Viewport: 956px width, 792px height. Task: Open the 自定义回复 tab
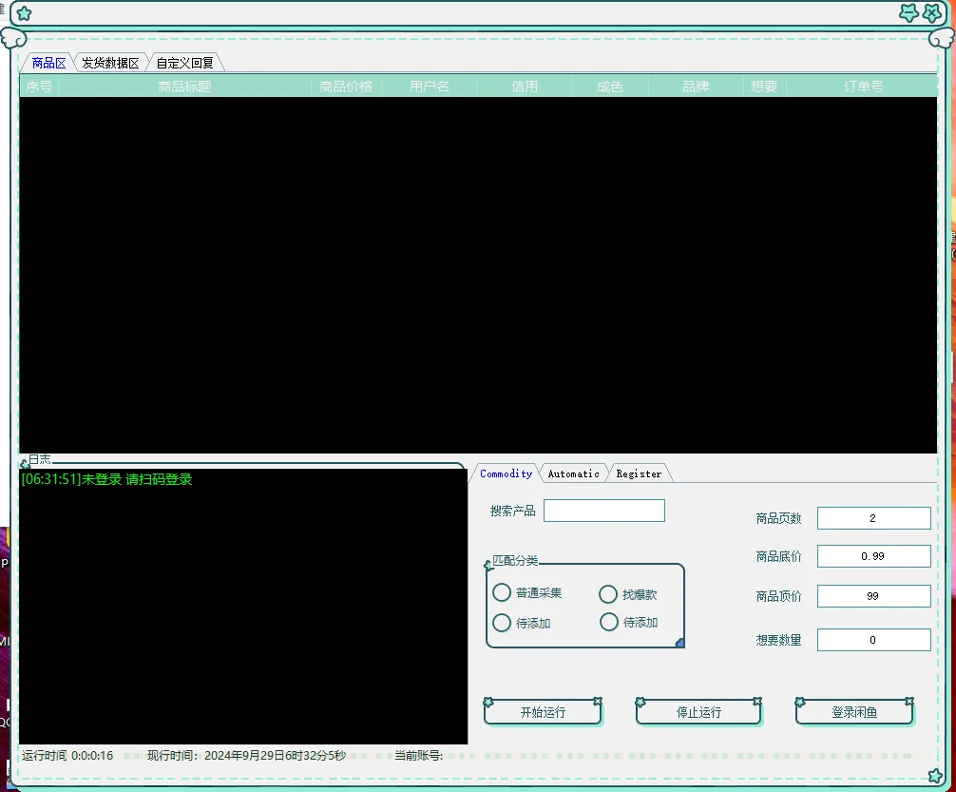[x=185, y=64]
